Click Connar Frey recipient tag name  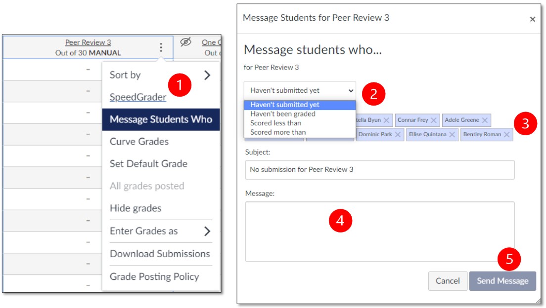412,120
